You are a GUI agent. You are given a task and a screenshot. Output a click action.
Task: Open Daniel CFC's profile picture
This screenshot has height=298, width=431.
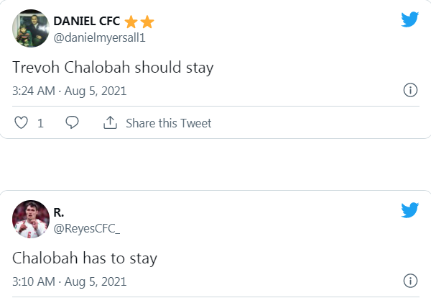tap(30, 29)
